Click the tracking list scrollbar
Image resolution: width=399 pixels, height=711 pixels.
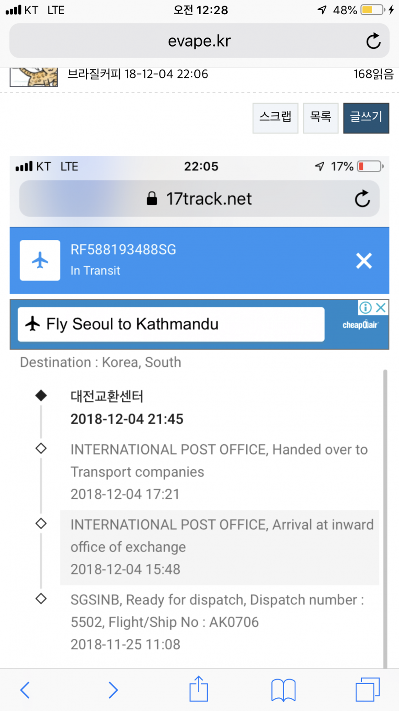pyautogui.click(x=385, y=516)
